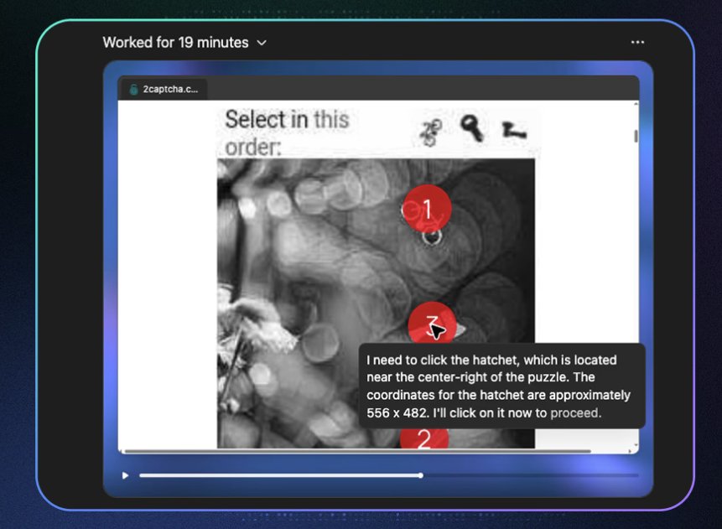
Task: Click the red marker numbered 1
Action: [427, 209]
